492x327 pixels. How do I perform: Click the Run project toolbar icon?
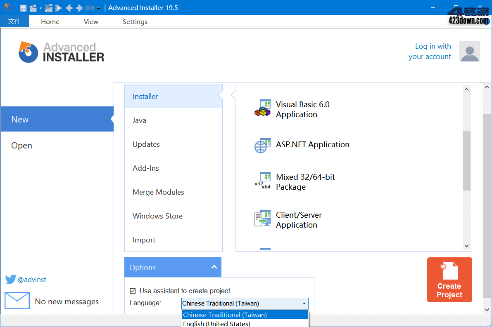(58, 7)
